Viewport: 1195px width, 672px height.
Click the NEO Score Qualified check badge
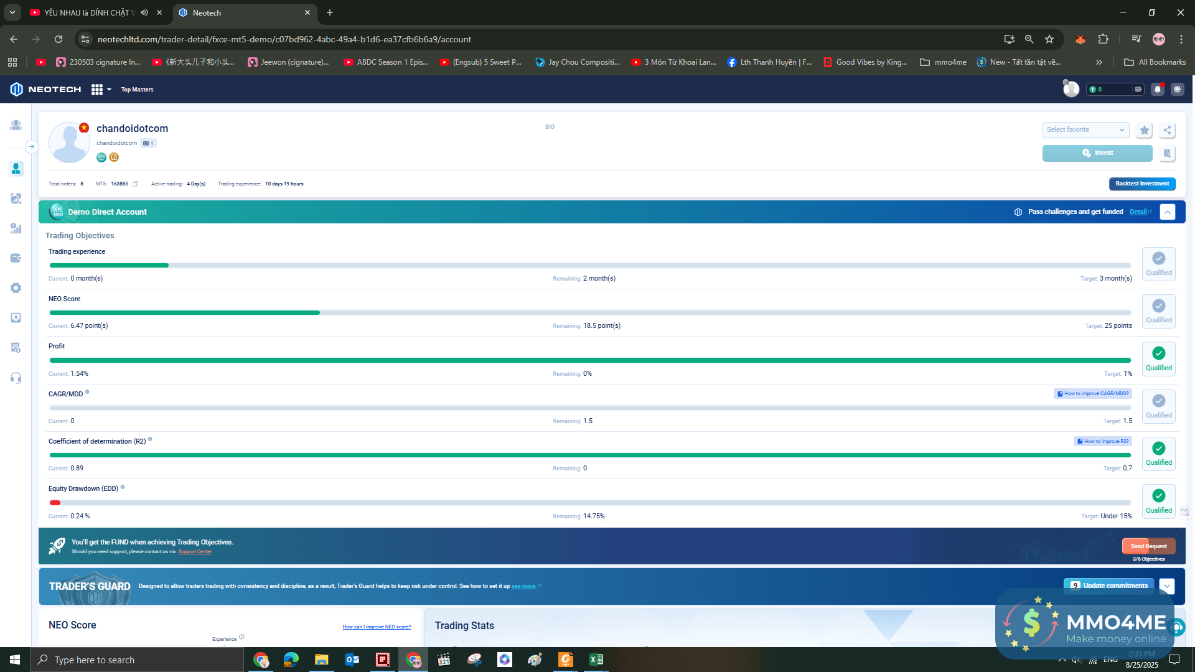[1158, 310]
